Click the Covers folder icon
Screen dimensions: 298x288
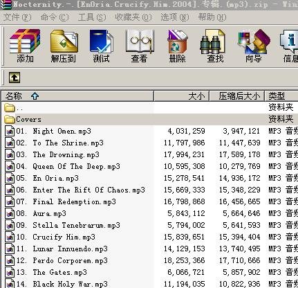(x=10, y=119)
